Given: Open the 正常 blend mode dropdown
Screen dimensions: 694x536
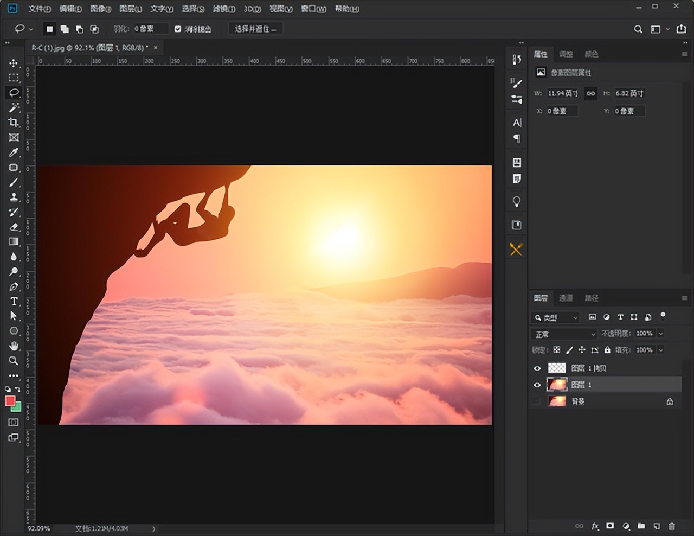Looking at the screenshot, I should [563, 334].
